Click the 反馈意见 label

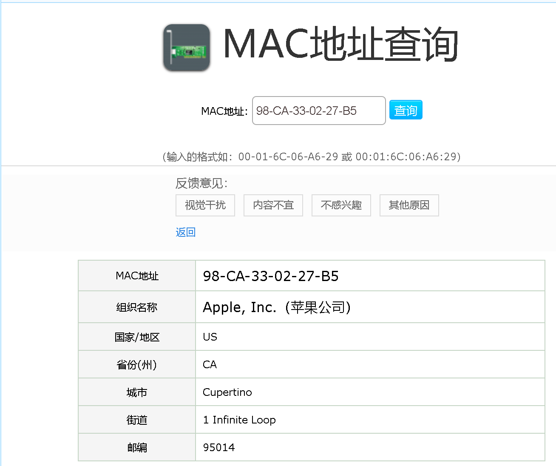click(201, 183)
